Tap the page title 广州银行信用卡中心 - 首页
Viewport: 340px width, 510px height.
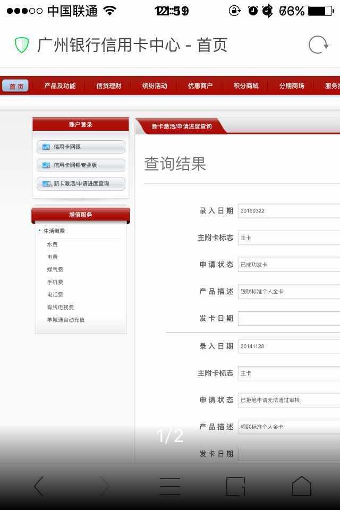tap(132, 45)
